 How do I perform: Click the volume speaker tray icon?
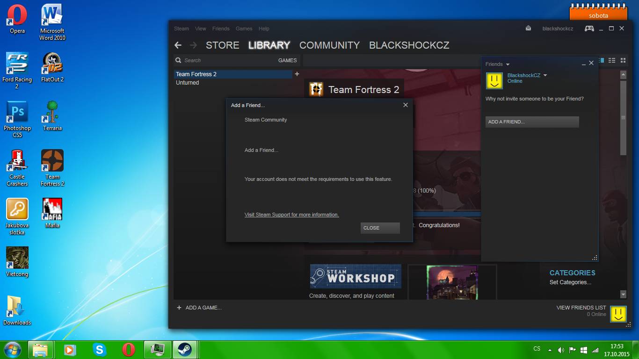561,350
